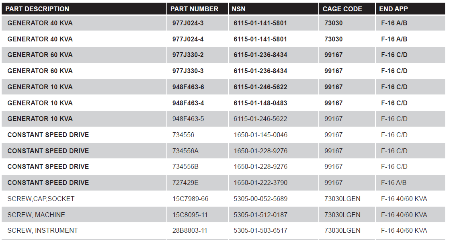The image size is (449, 240).
Task: Select the END APP column header
Action: (x=394, y=9)
